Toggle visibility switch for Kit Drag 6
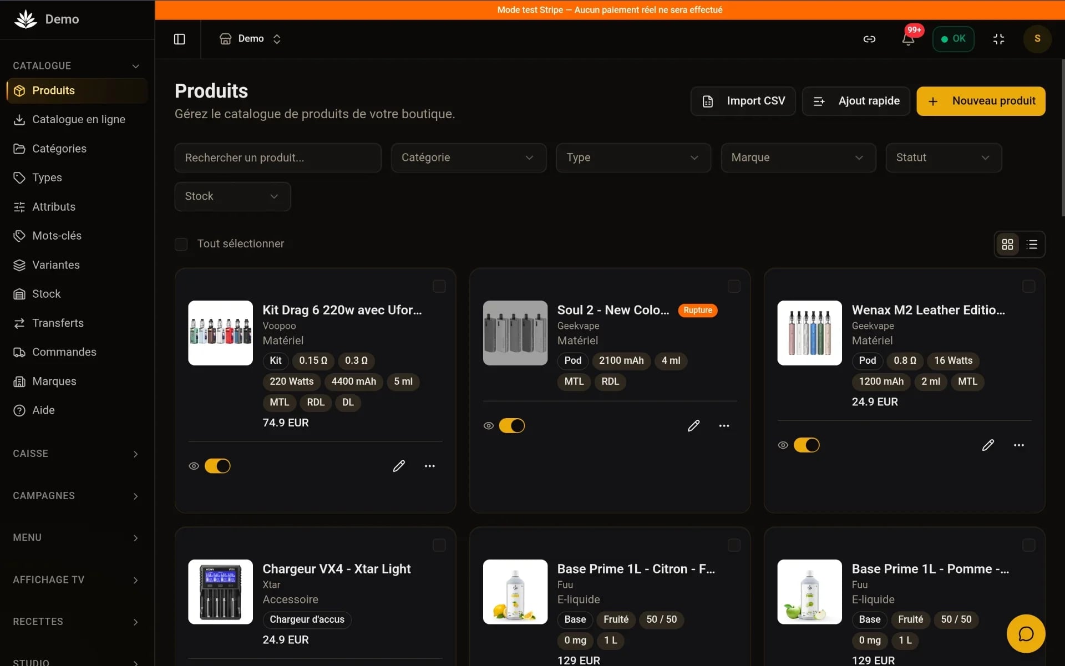 [x=217, y=466]
